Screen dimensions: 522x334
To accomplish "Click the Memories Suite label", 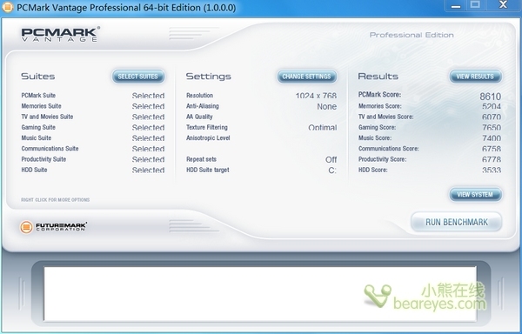I will tap(41, 106).
